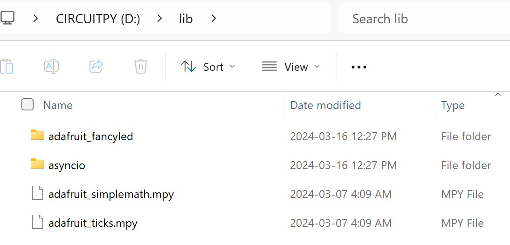The image size is (510, 245).
Task: Expand the chevron after CIRCUITPY (D:)
Action: point(159,19)
